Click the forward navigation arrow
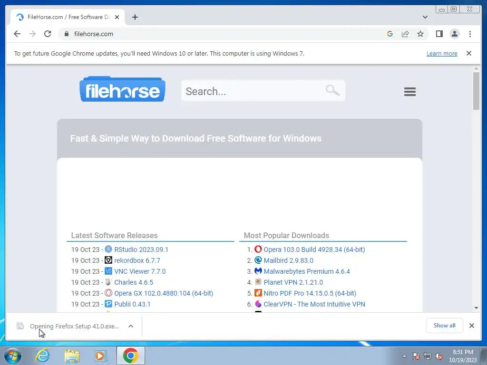487x365 pixels. 32,34
